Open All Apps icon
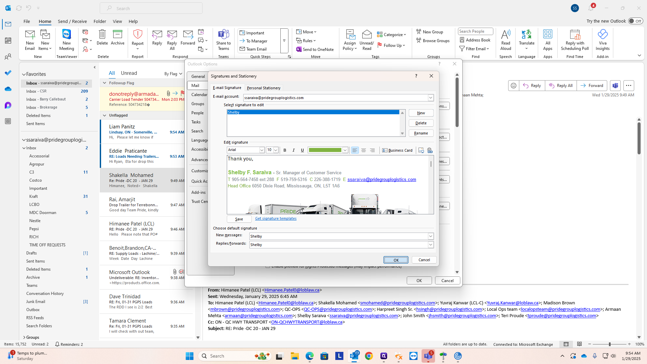The image size is (647, 364). coord(548,40)
